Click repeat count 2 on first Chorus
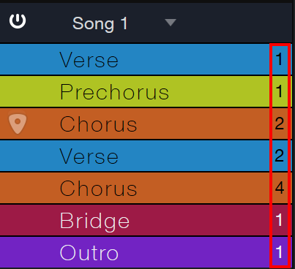 (280, 124)
